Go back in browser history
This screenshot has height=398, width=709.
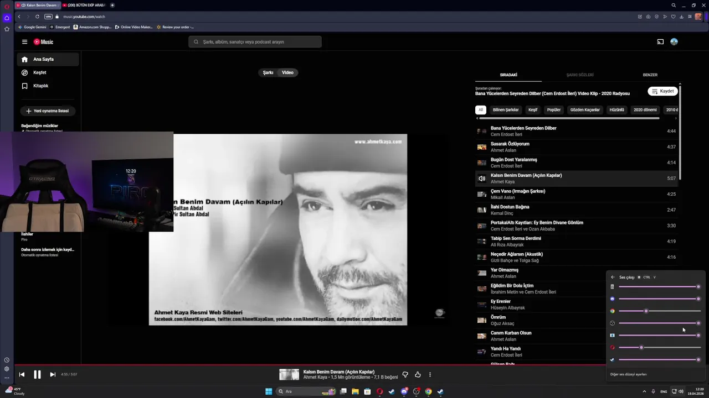click(19, 17)
